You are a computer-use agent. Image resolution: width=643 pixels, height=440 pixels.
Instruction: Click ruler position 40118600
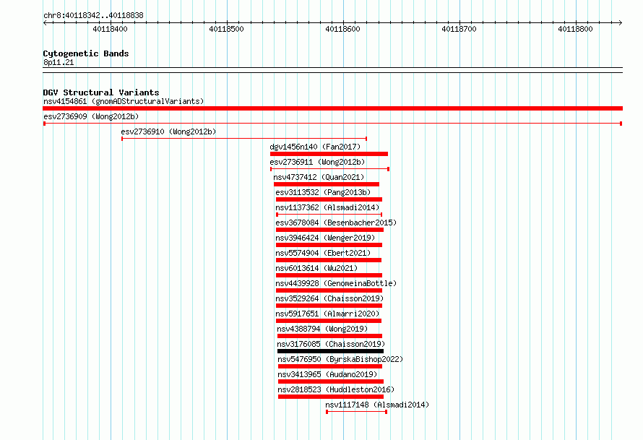pyautogui.click(x=342, y=29)
